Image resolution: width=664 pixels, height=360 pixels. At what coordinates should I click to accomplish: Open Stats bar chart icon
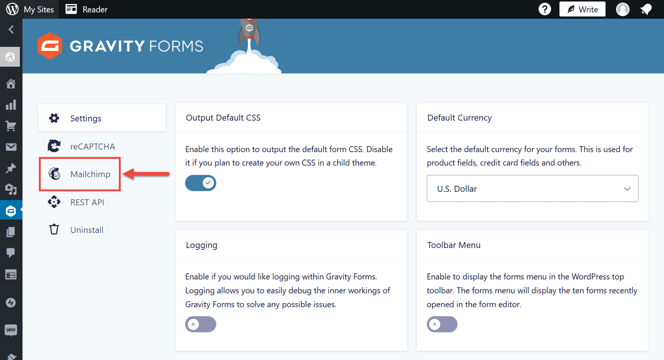click(x=11, y=105)
